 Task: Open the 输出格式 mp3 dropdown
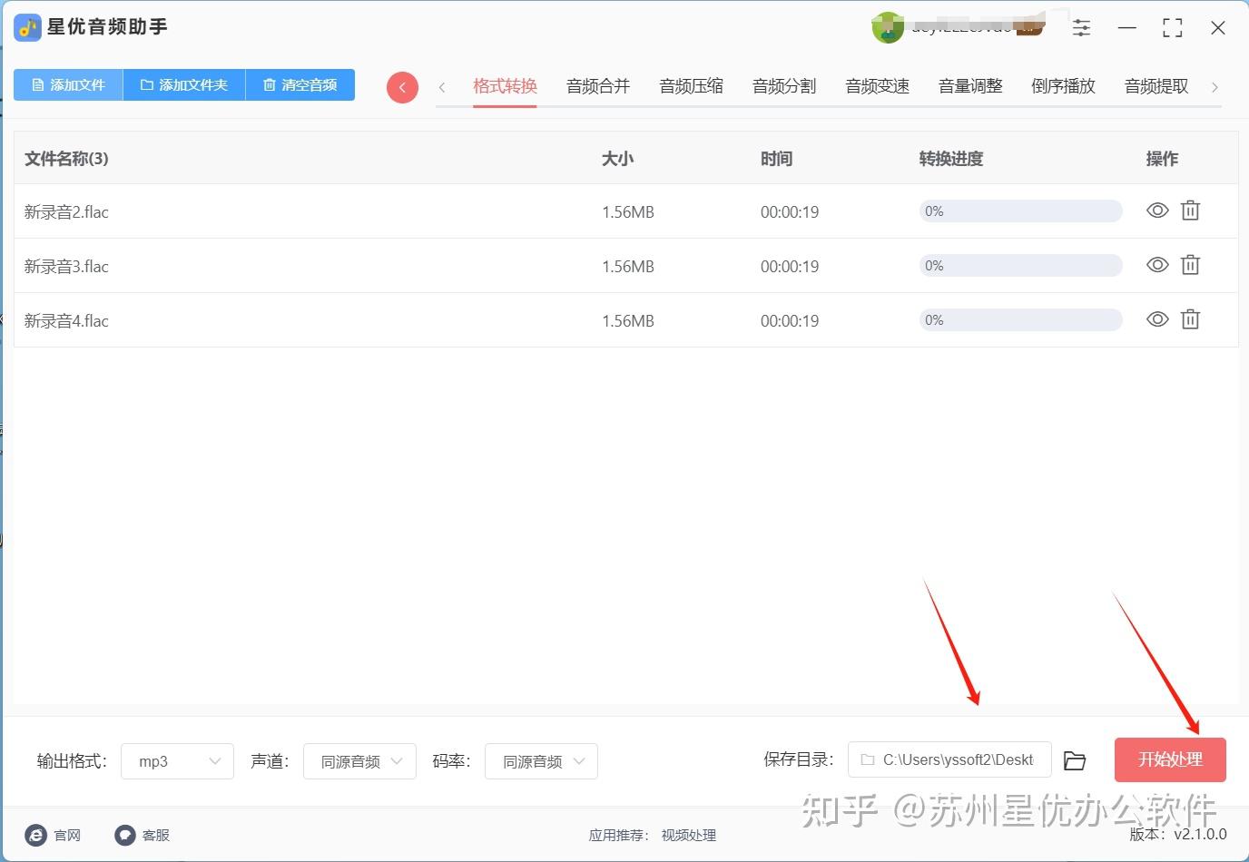point(177,761)
